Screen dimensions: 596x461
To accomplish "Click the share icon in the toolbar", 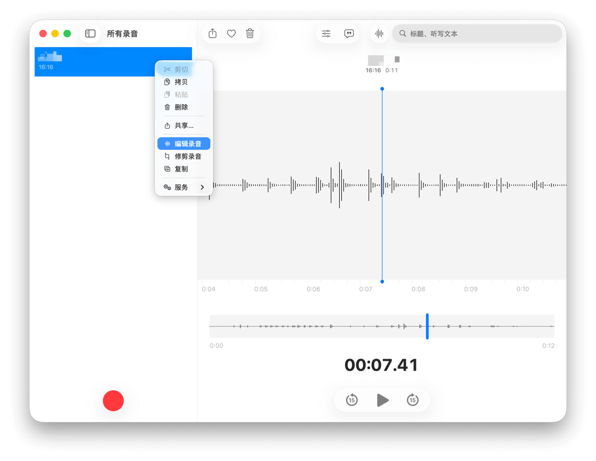I will click(x=212, y=33).
